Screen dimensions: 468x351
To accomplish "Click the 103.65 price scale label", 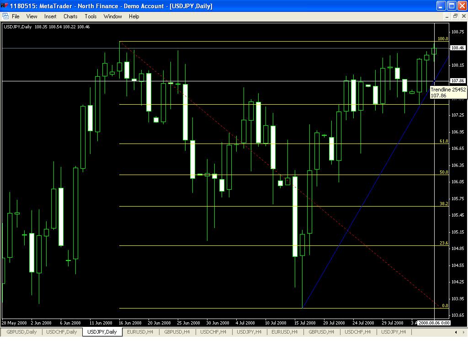I will point(458,315).
